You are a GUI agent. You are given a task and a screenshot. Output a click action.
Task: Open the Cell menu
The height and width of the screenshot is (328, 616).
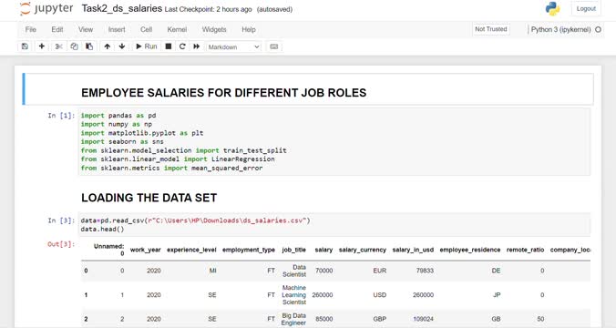[146, 29]
